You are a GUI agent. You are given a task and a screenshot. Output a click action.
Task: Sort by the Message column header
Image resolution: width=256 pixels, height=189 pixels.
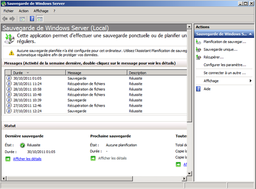click(96, 73)
